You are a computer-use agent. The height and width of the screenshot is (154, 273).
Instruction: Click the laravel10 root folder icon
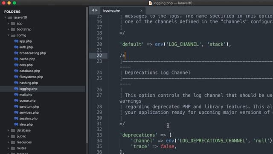coord(10,18)
